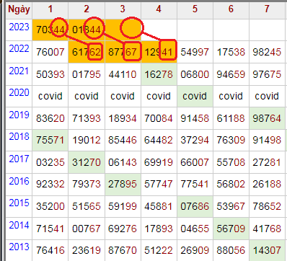The width and height of the screenshot is (287, 261).
Task: Click the orange cell 61762
Action: [87, 52]
